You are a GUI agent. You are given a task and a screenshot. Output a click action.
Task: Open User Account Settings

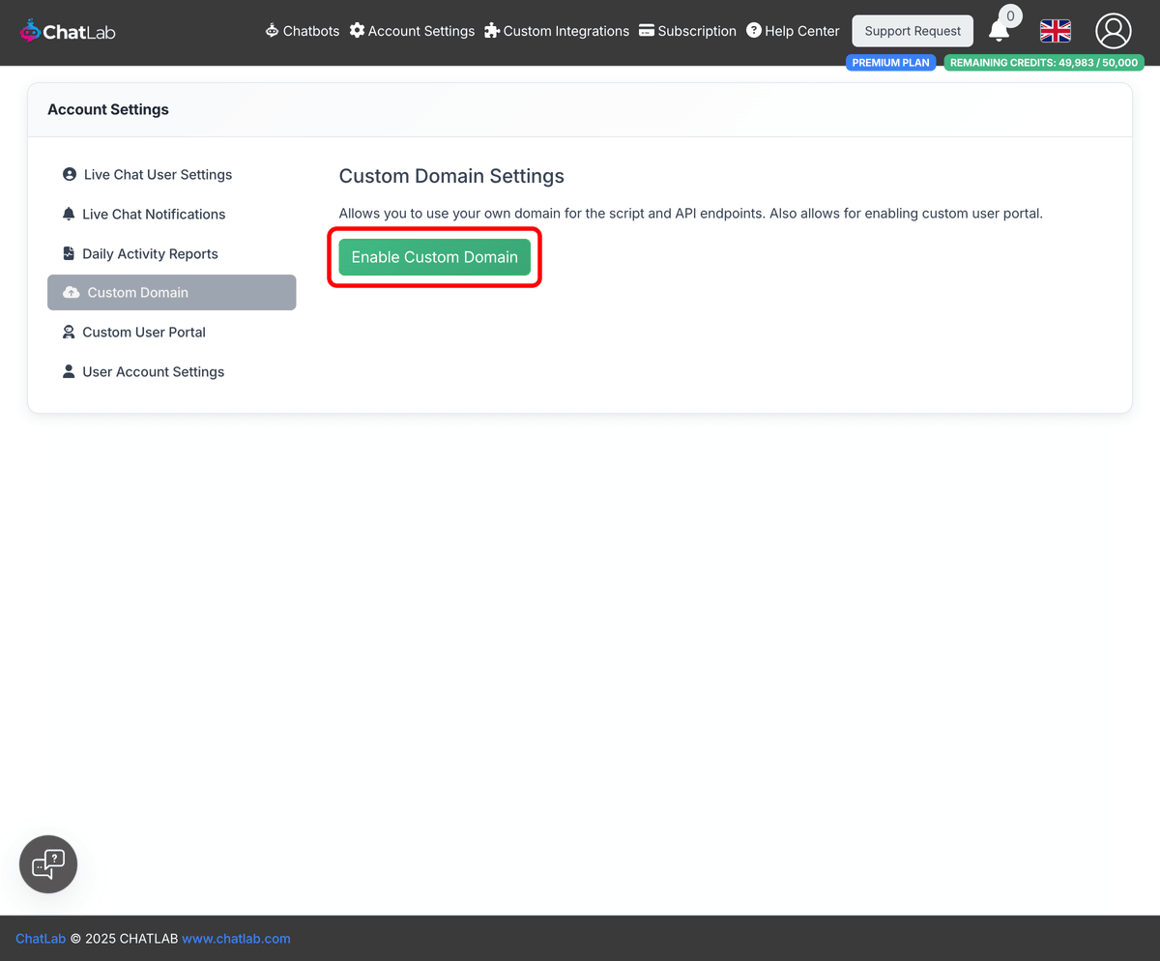[154, 371]
